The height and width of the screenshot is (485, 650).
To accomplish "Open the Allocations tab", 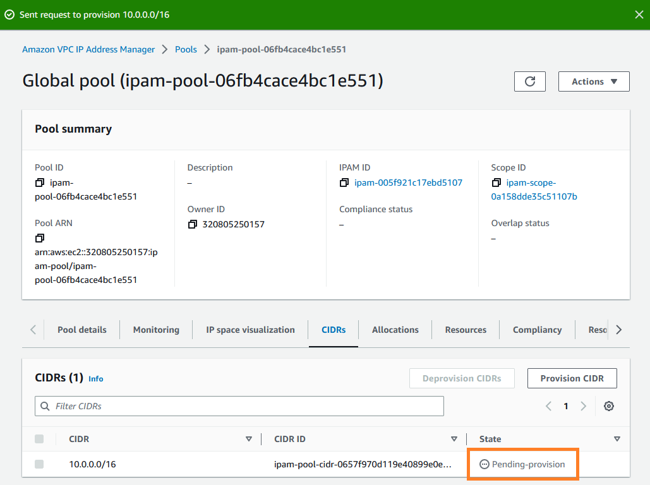I will tap(395, 329).
